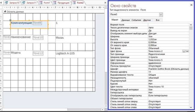
Task: Select the Поле10 text box control
Action: click(x=38, y=37)
